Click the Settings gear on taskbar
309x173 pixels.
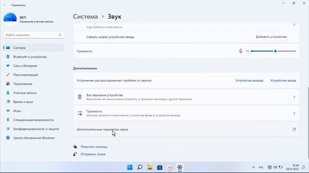[180, 167]
